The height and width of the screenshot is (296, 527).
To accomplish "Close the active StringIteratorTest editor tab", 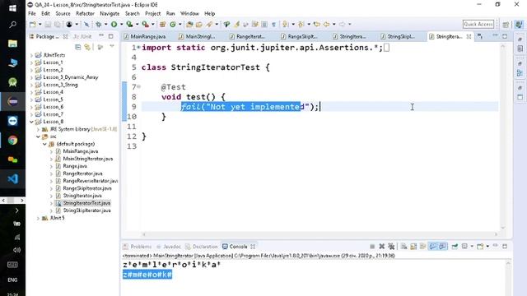I will (x=469, y=36).
